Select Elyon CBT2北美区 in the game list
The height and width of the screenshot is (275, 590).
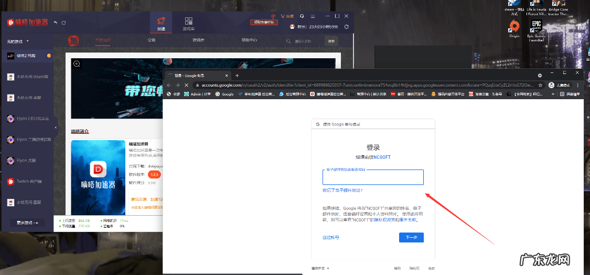[x=27, y=118]
